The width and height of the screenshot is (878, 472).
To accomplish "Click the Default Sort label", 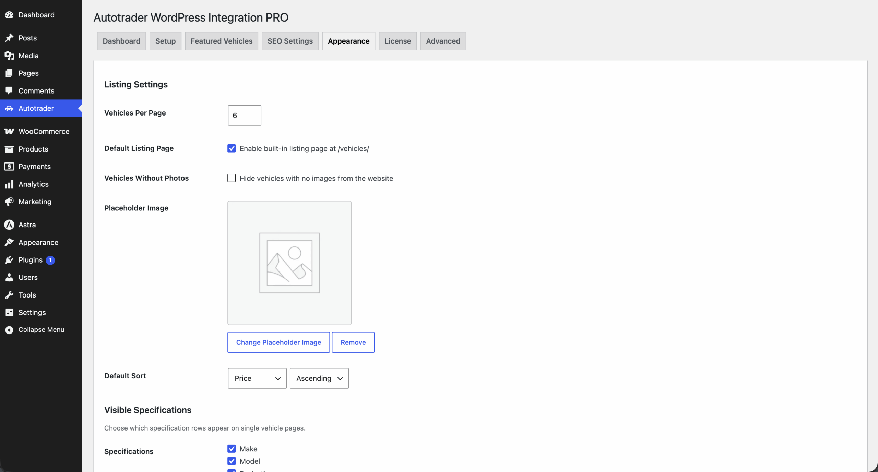I will pyautogui.click(x=125, y=376).
